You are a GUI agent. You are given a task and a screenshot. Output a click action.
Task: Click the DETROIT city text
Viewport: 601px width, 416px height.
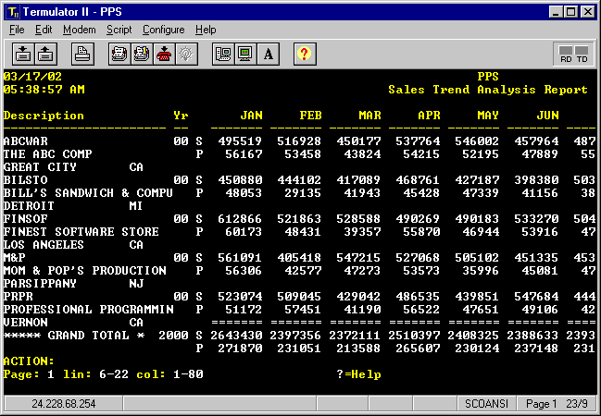(x=29, y=206)
